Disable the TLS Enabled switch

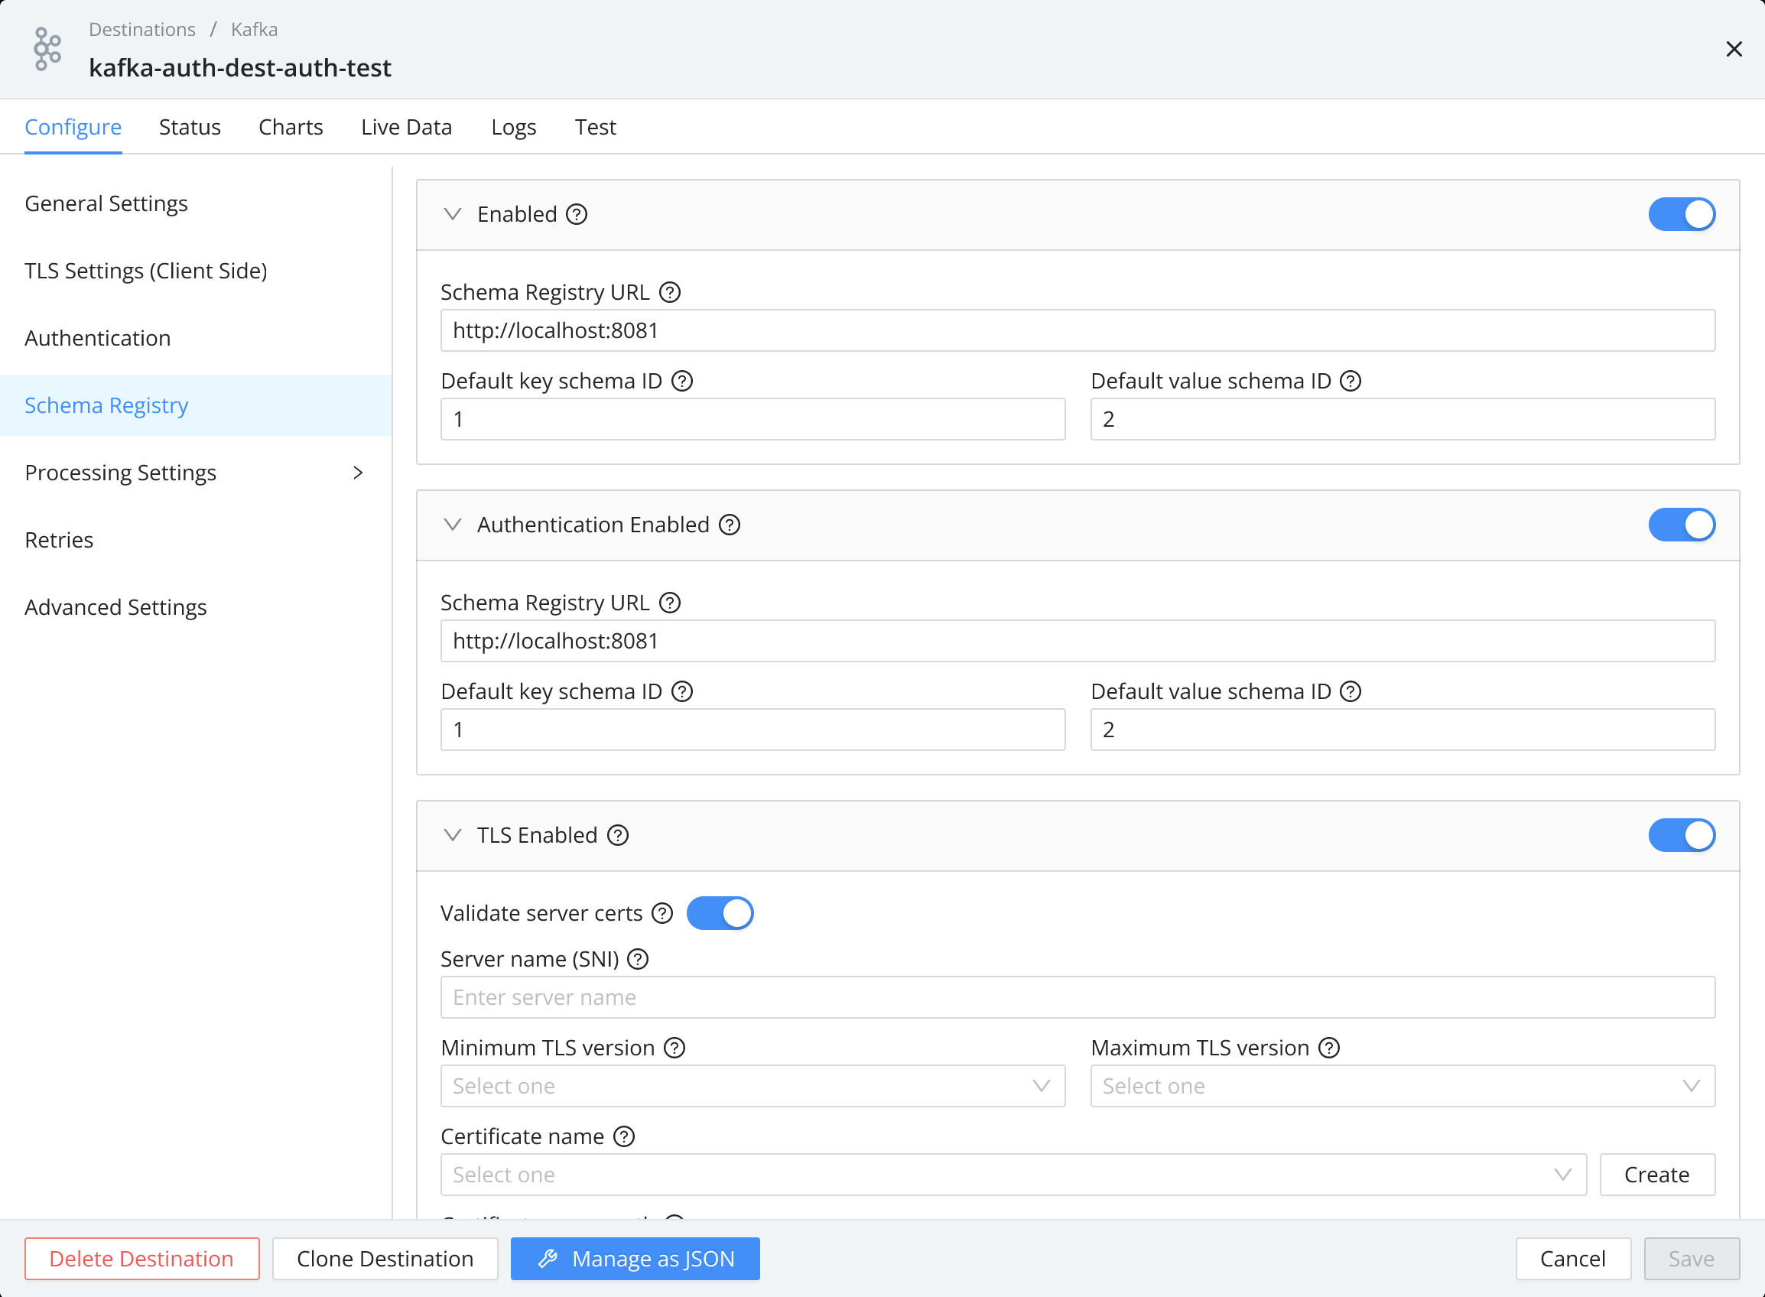(1681, 835)
